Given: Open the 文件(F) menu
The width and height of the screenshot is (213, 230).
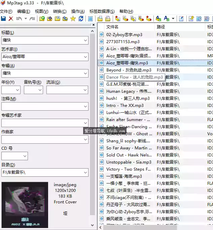Looking at the screenshot, I should tap(6, 11).
